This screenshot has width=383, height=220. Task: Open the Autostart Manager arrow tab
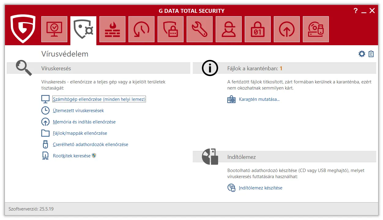[x=287, y=29]
